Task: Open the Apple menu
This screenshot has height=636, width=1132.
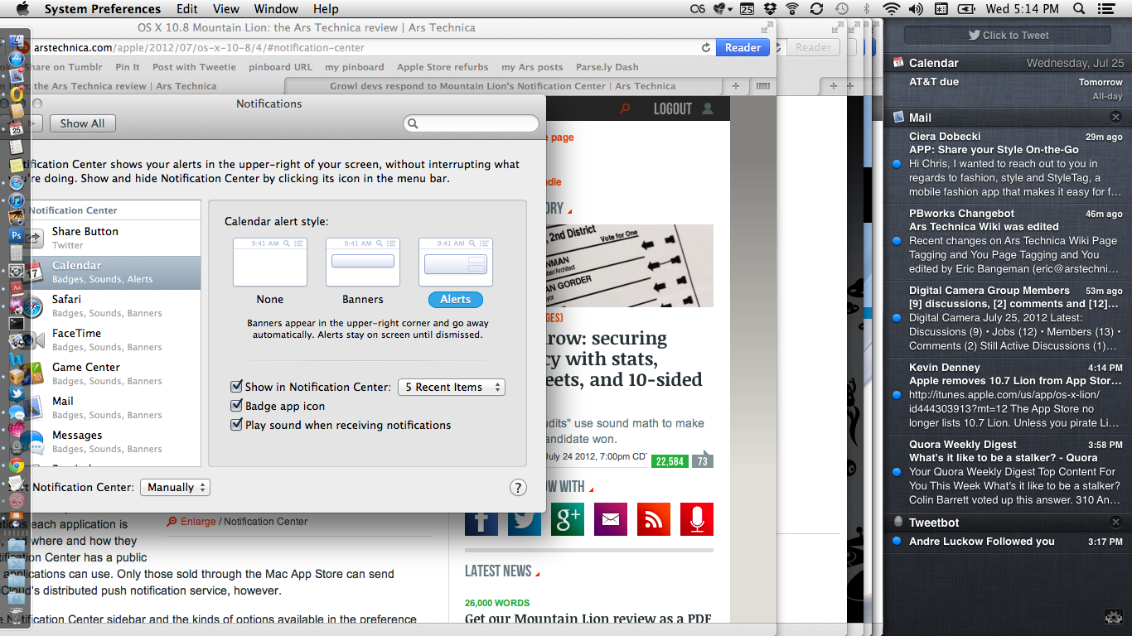Action: [22, 9]
